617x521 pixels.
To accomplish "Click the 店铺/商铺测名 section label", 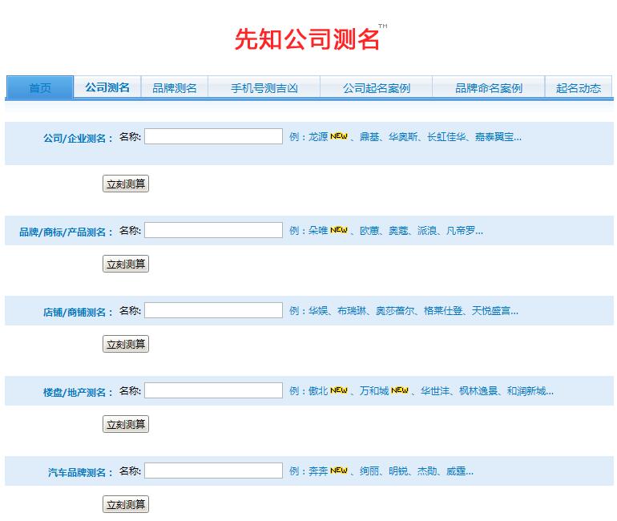I will point(78,313).
